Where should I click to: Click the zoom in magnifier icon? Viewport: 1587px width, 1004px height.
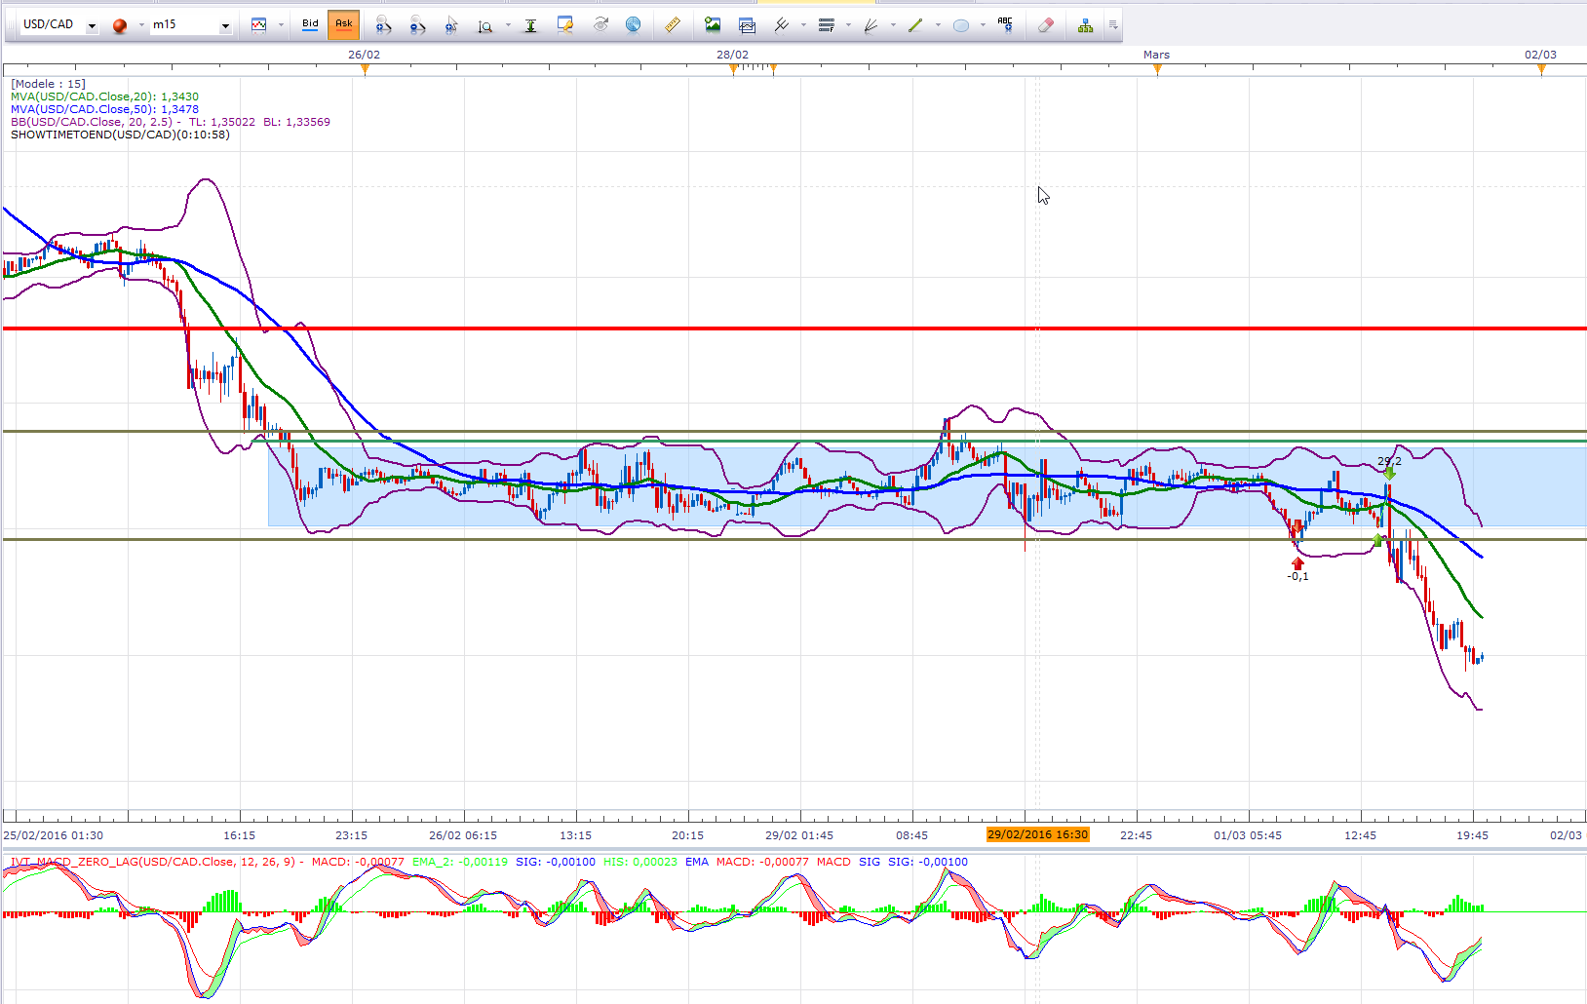[383, 25]
